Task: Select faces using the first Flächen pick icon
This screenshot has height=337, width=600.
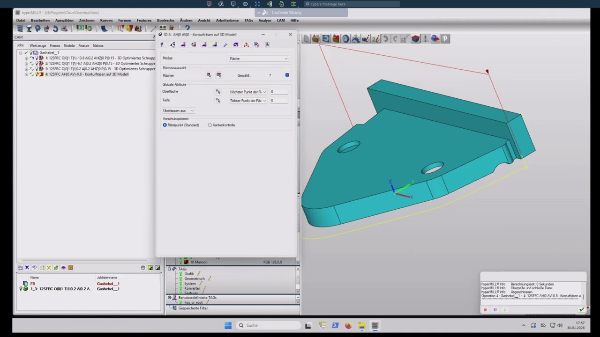Action: [x=209, y=75]
